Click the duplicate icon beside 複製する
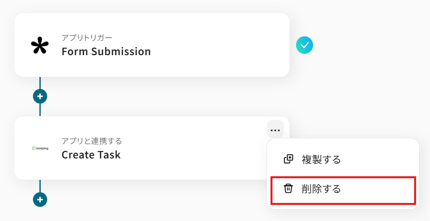Viewport: 430px width, 221px height. pos(288,159)
